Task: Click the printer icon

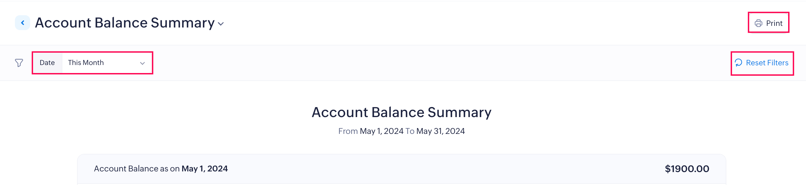Action: [758, 23]
